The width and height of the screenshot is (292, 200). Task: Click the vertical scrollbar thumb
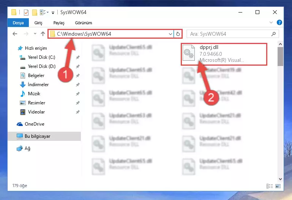(x=280, y=57)
